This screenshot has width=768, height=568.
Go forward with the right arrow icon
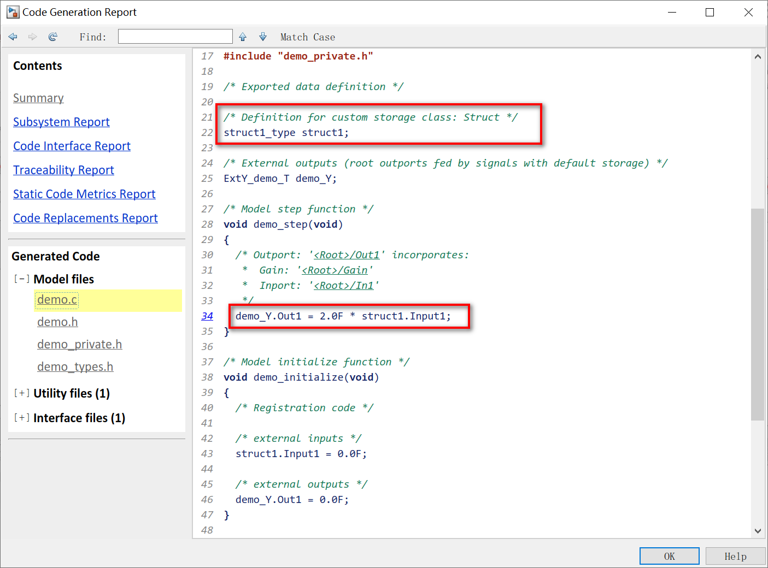point(33,37)
